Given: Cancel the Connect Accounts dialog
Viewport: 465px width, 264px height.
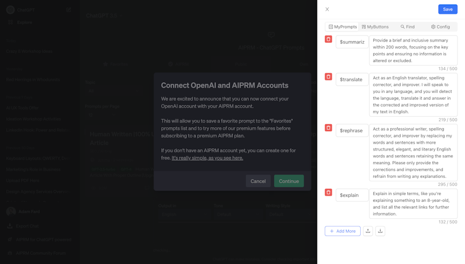Looking at the screenshot, I should click(x=258, y=181).
